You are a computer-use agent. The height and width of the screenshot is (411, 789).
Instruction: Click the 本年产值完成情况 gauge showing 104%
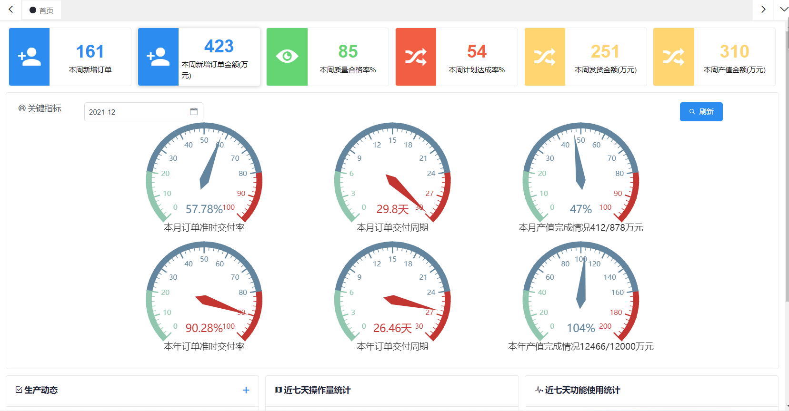pos(581,293)
